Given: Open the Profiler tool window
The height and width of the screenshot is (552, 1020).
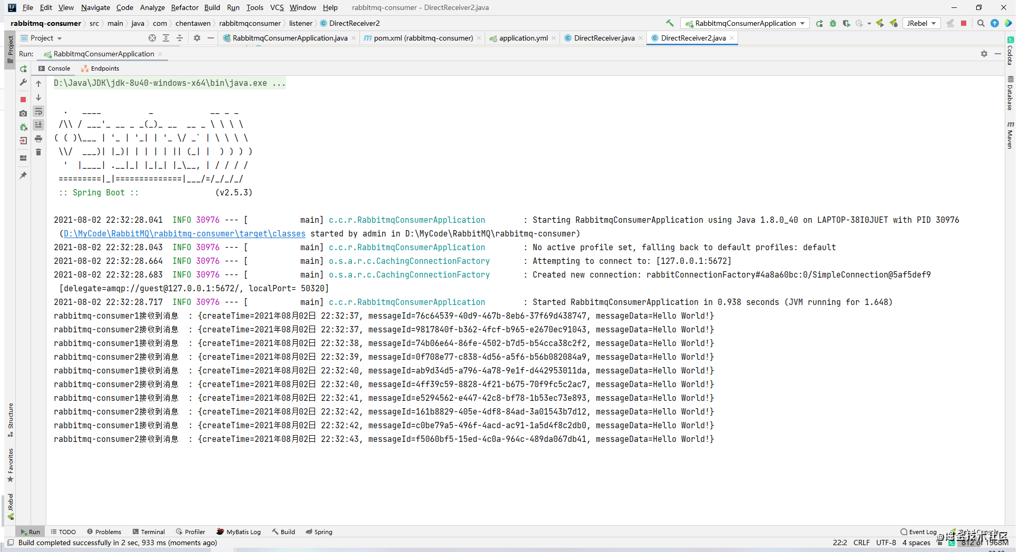Looking at the screenshot, I should click(190, 531).
